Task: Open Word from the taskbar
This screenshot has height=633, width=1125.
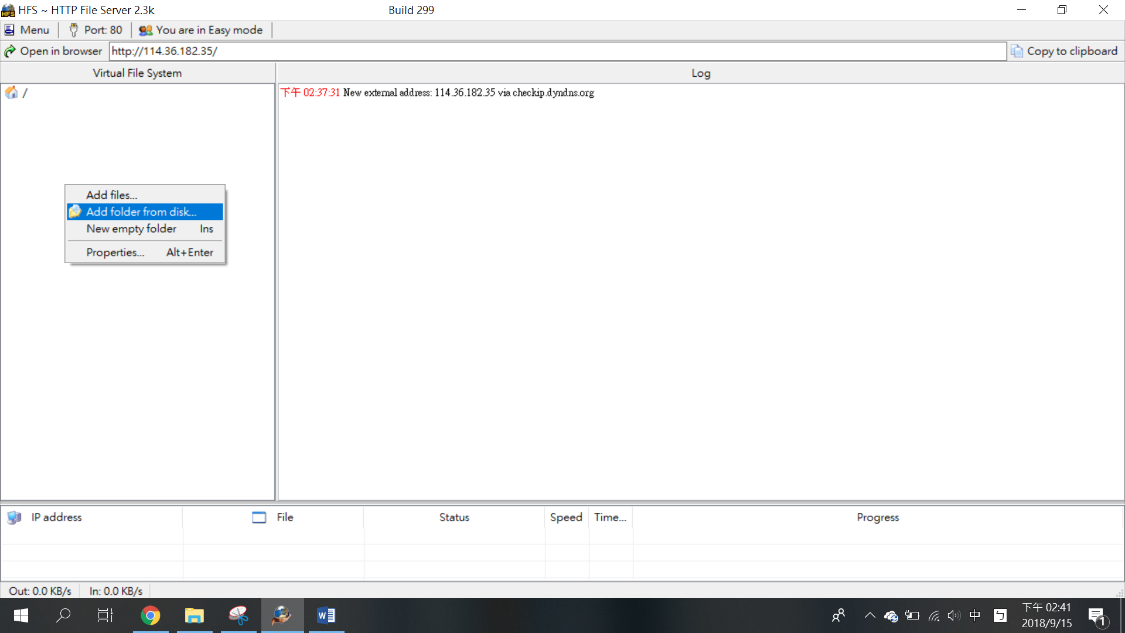Action: pyautogui.click(x=326, y=615)
